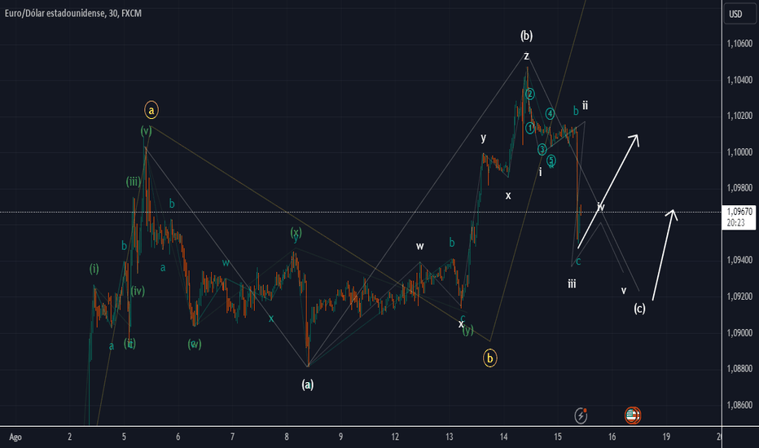Click the green (iii) wave label
The height and width of the screenshot is (448, 759).
134,182
